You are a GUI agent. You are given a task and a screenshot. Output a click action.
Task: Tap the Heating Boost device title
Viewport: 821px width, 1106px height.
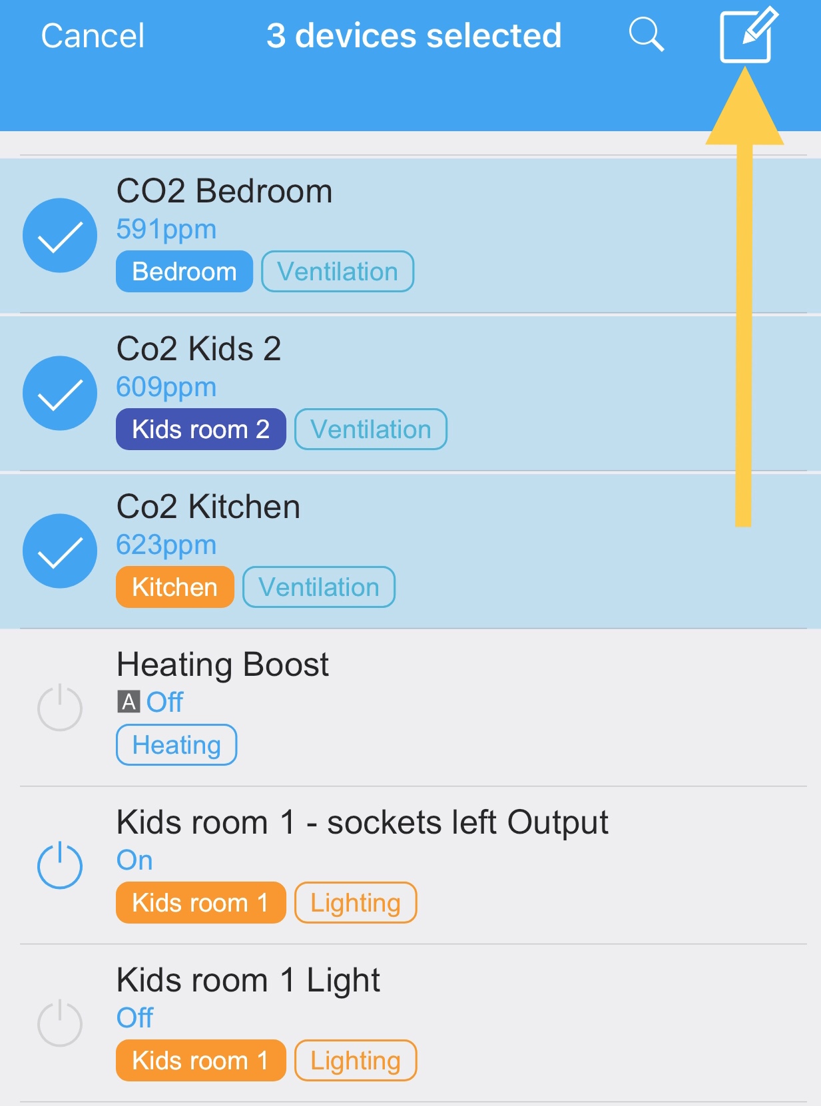click(222, 665)
